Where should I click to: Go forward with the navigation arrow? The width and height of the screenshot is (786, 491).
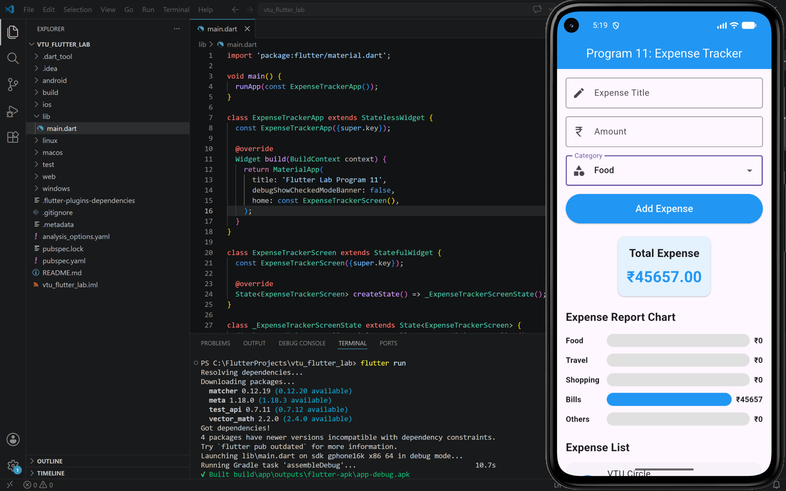click(249, 10)
